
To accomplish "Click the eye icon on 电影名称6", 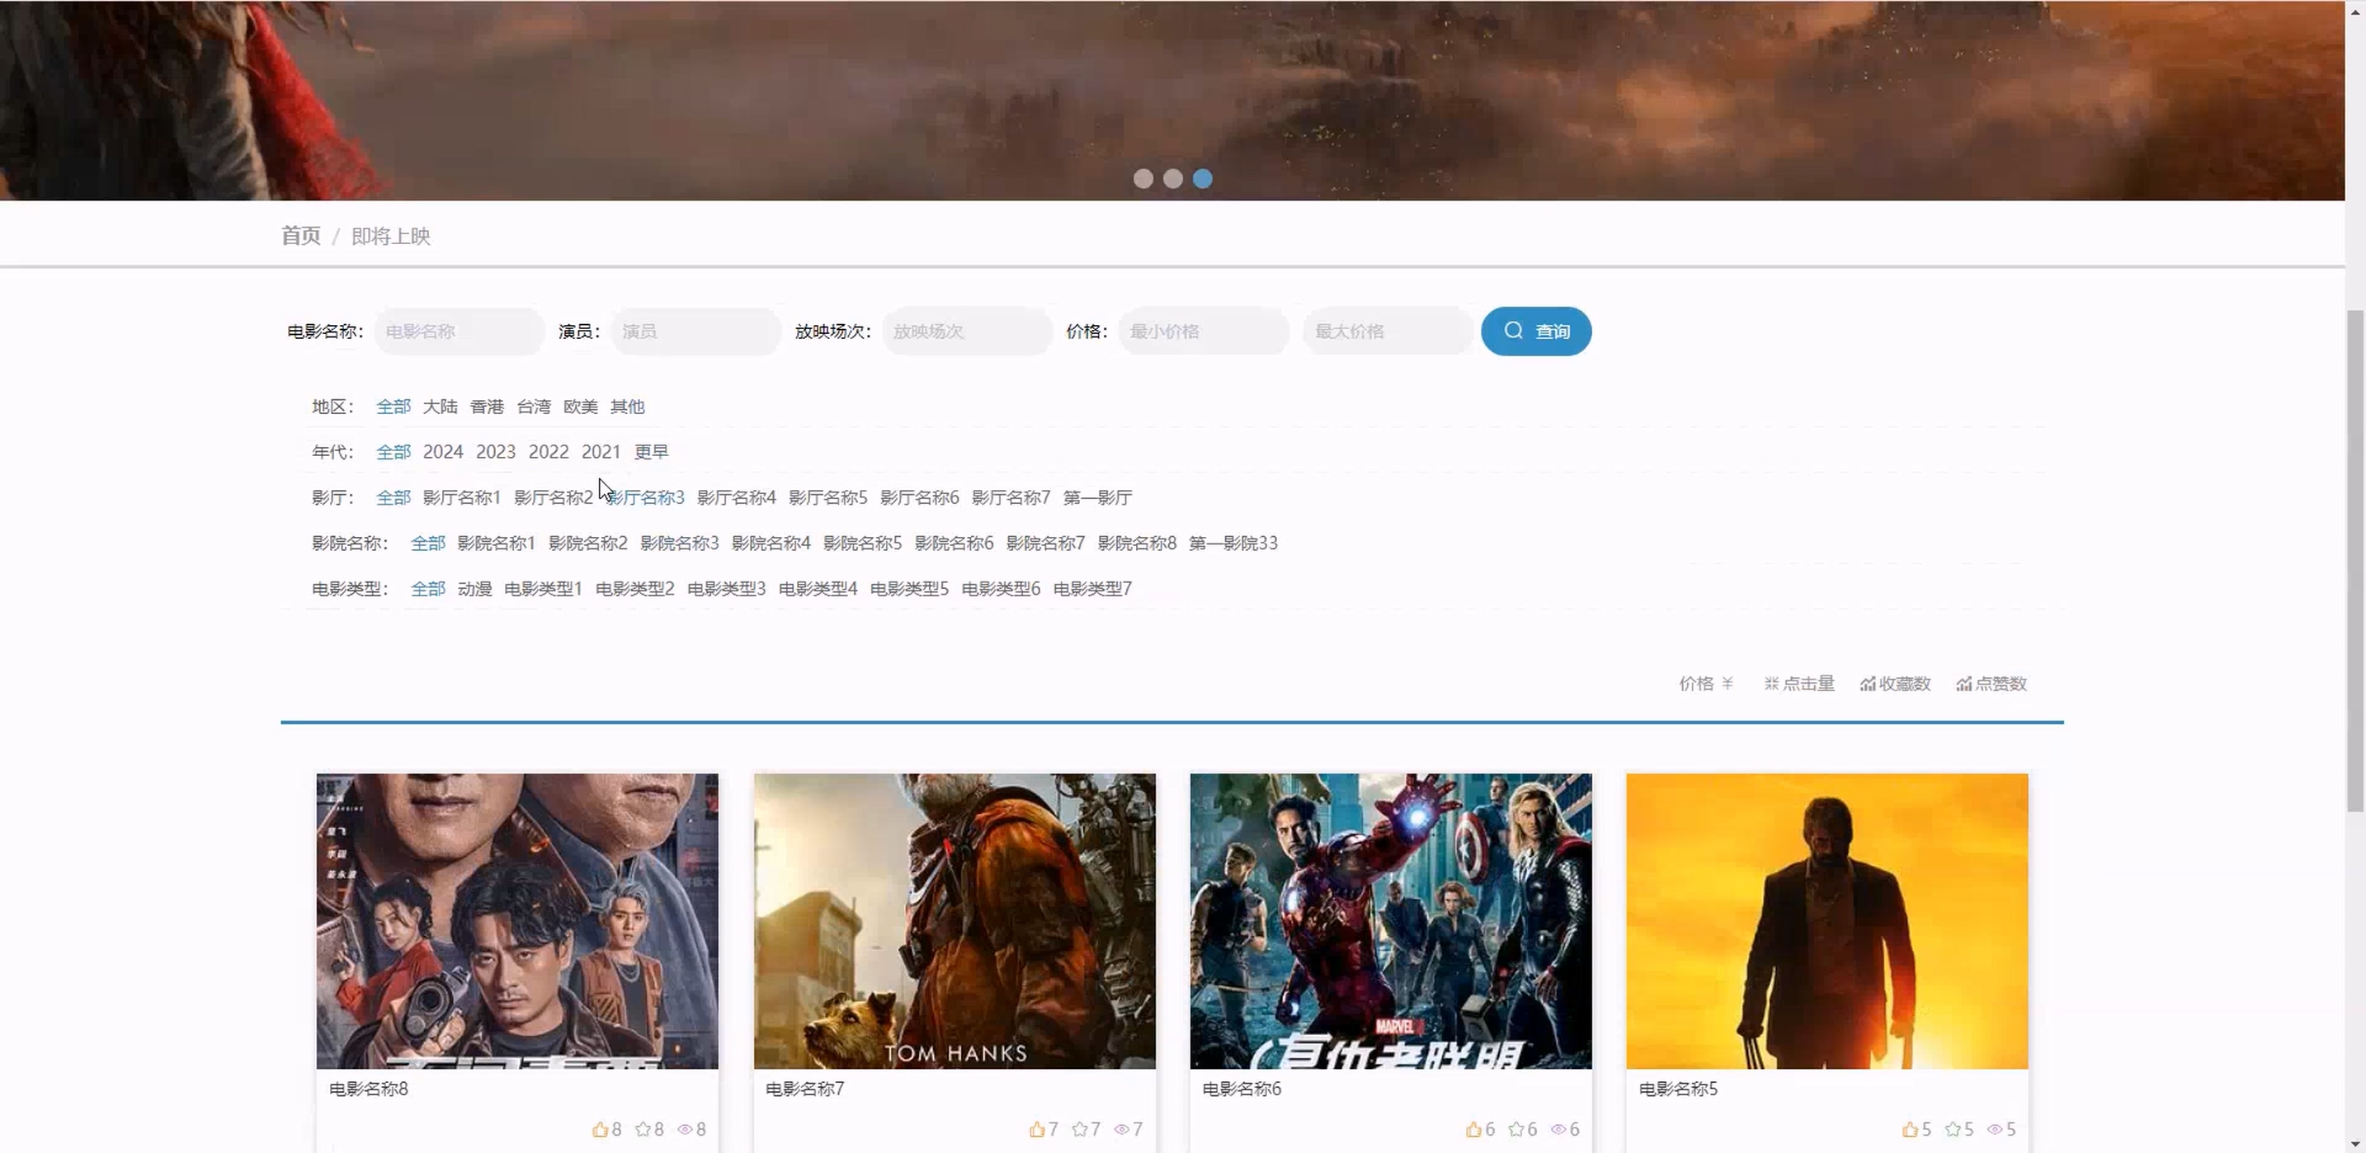I will (1558, 1129).
